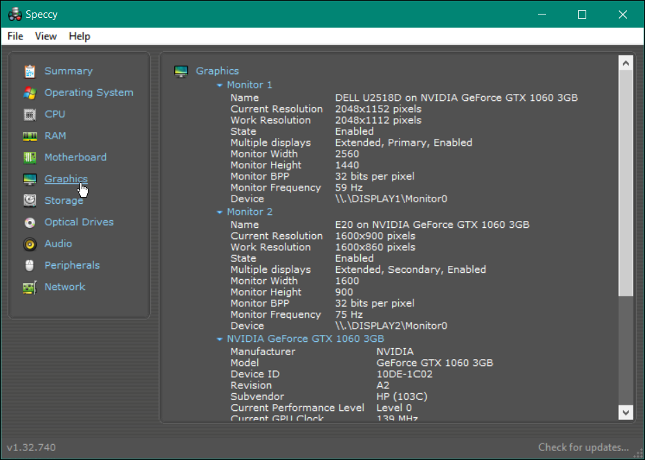Screen dimensions: 645x460
Task: Collapse the Monitor 1 details
Action: click(219, 84)
